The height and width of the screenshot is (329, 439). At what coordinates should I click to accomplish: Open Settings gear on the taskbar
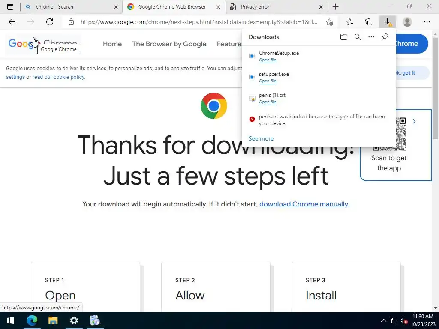74,320
